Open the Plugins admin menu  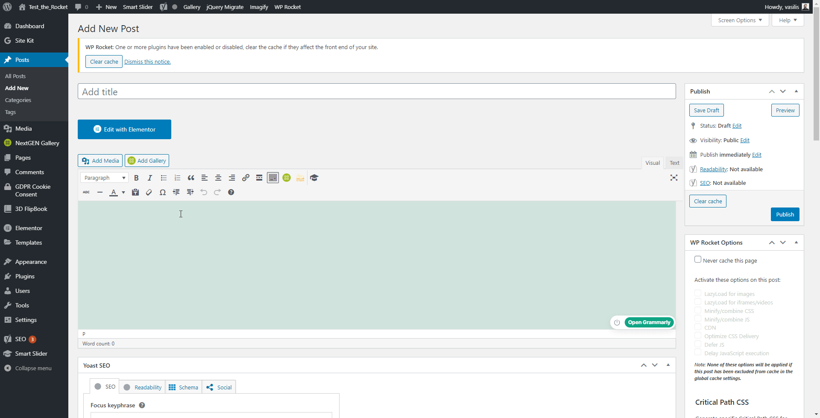(x=25, y=276)
